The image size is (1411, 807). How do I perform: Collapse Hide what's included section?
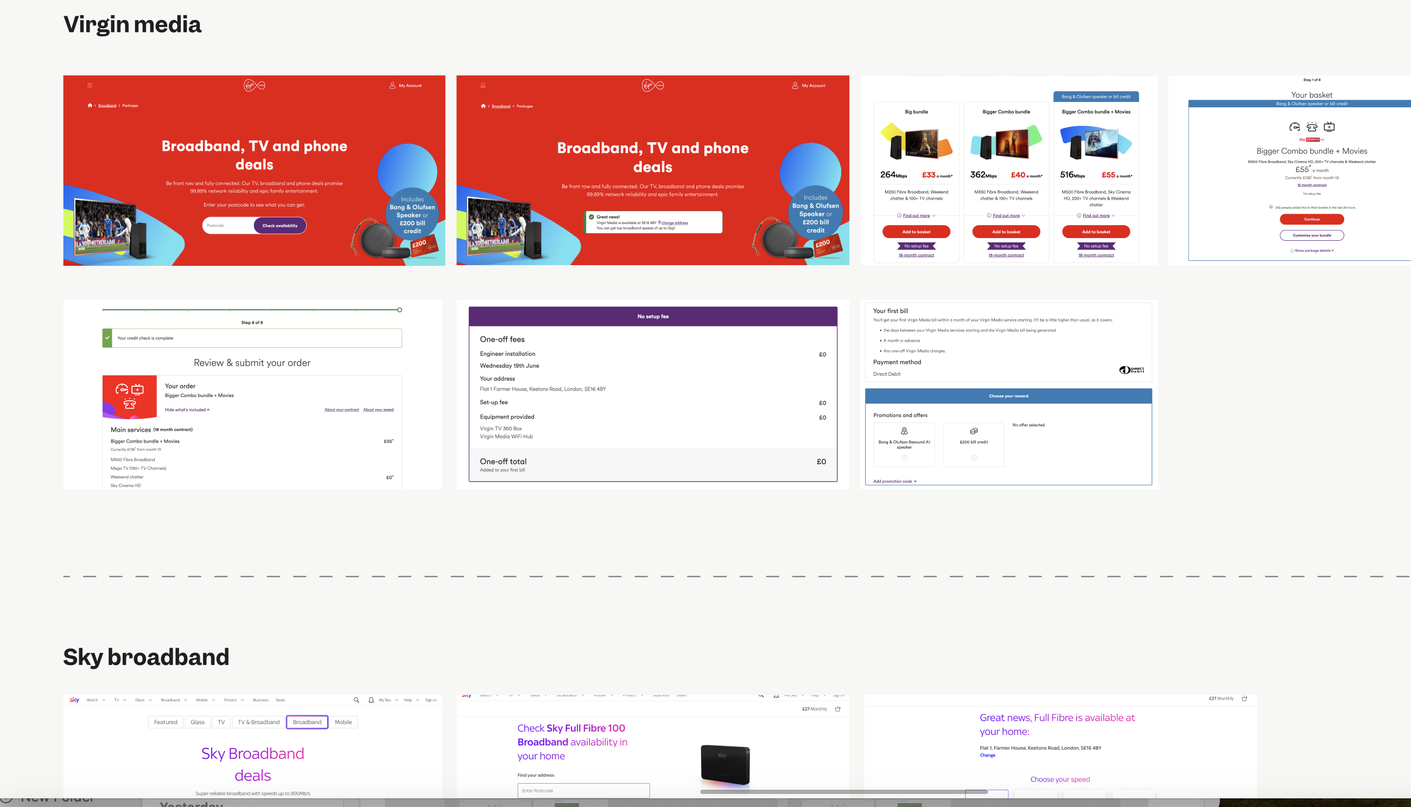(x=187, y=409)
